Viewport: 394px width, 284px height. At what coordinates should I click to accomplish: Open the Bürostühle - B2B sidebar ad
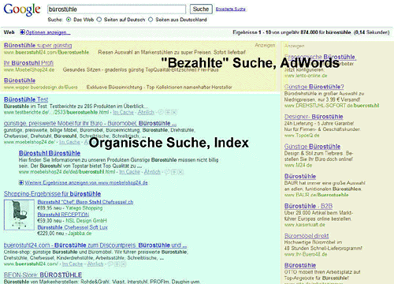308,206
